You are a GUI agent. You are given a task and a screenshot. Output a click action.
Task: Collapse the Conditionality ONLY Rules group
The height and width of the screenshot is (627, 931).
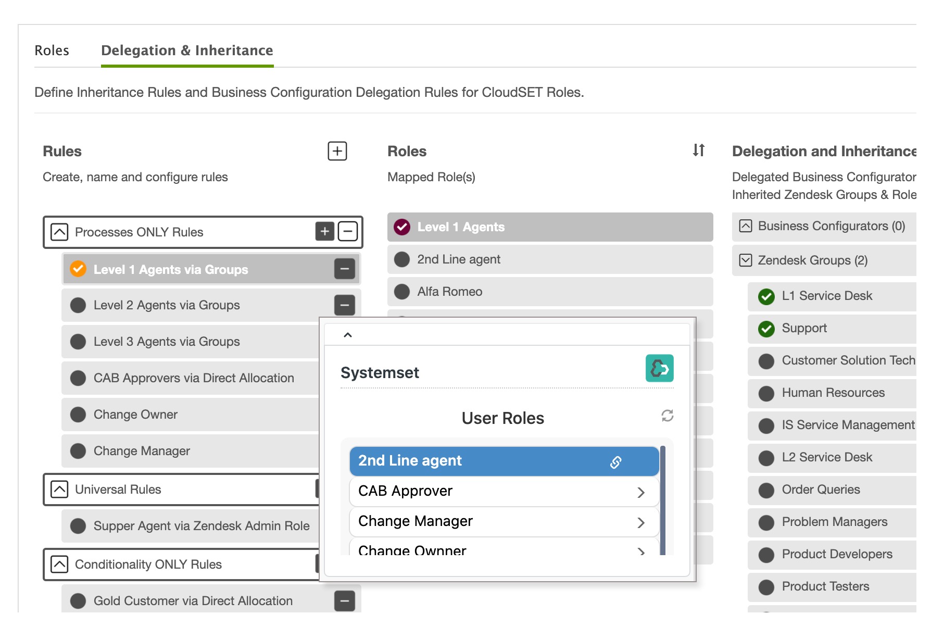pyautogui.click(x=59, y=565)
